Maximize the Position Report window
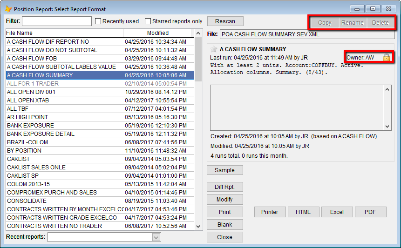 [x=373, y=9]
